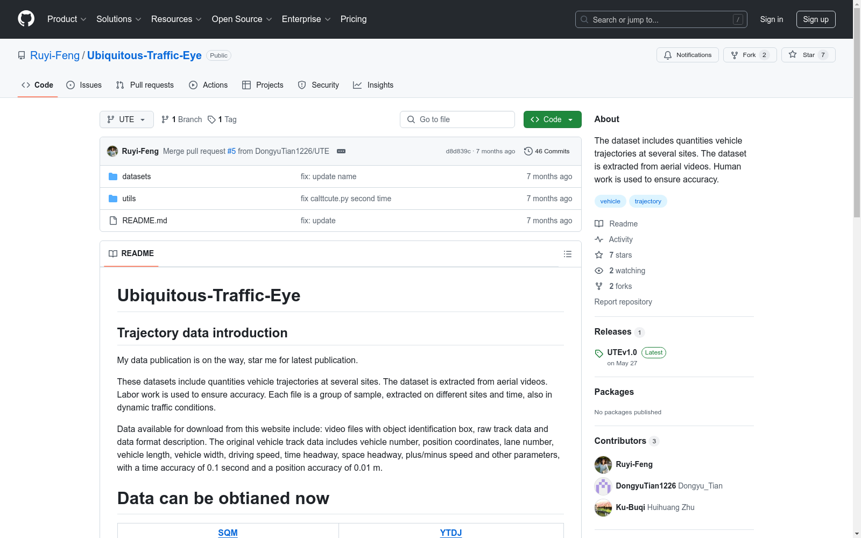The image size is (861, 538).
Task: Click the branch icon next to 1 Branch
Action: pyautogui.click(x=165, y=119)
